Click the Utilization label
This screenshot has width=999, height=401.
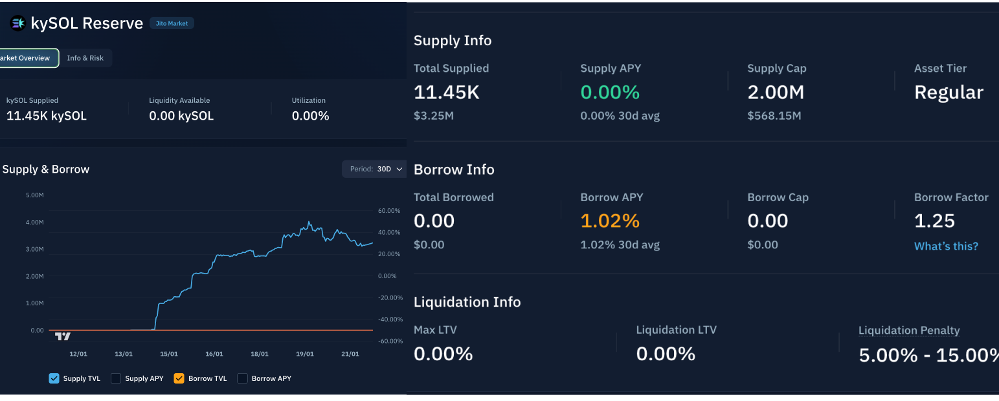309,100
